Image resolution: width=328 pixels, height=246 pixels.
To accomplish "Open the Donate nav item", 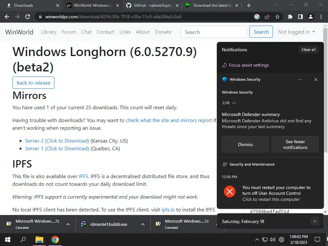I will [x=163, y=32].
